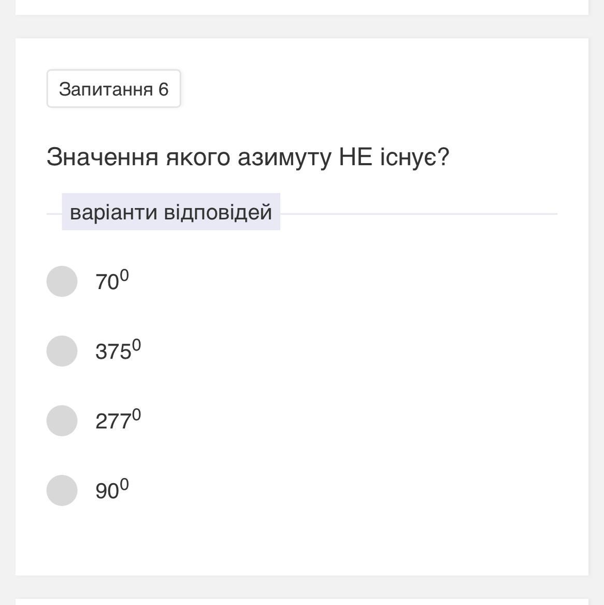Click the next question card edge below
The height and width of the screenshot is (605, 604).
pyautogui.click(x=301, y=601)
